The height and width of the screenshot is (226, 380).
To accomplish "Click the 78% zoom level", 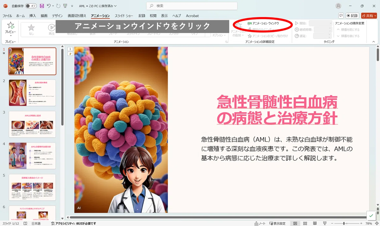I will click(368, 223).
